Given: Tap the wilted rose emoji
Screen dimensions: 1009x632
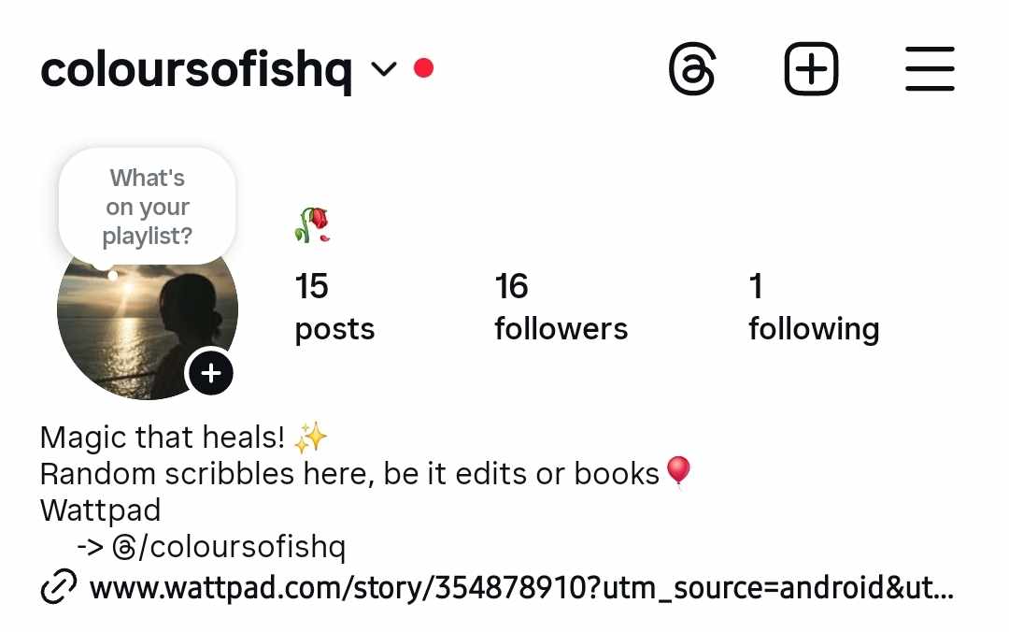Looking at the screenshot, I should [313, 224].
